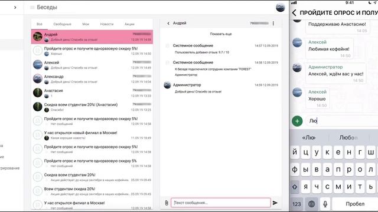Tap the ф key on keyboard
The width and height of the screenshot is (378, 212).
point(295,170)
